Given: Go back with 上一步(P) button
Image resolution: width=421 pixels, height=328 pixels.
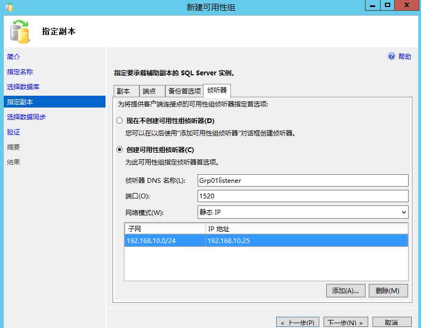Looking at the screenshot, I should click(298, 323).
